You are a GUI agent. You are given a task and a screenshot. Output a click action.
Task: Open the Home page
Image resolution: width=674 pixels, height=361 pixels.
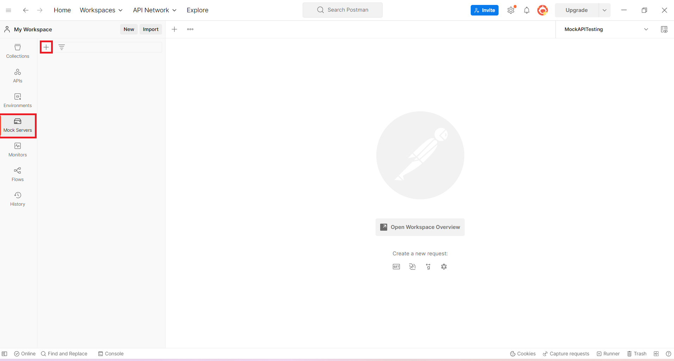62,10
